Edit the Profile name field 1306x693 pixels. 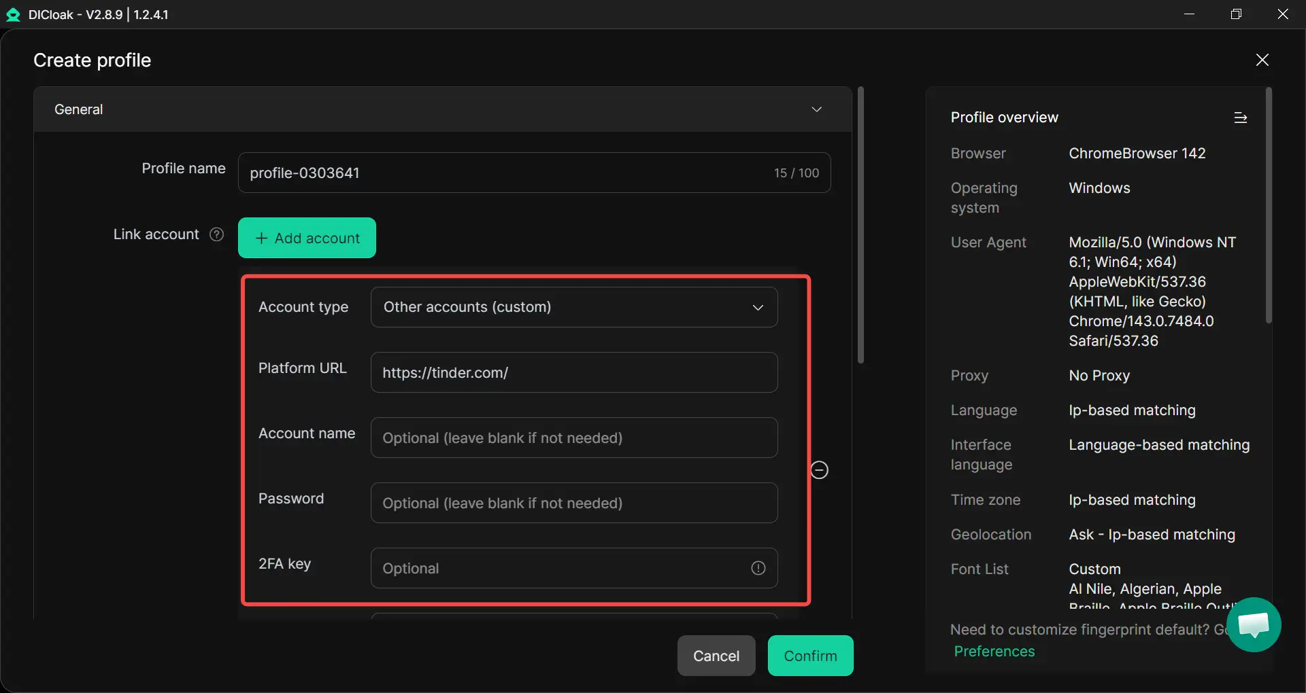(503, 173)
